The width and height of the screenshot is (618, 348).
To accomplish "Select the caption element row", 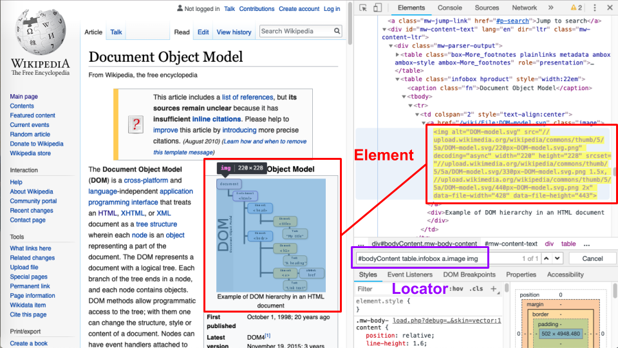I will (500, 88).
